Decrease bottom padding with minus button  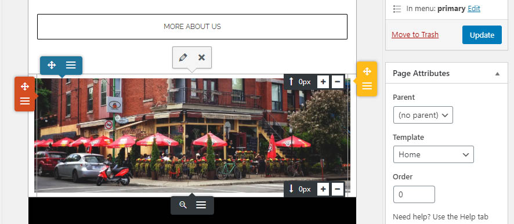coord(338,189)
